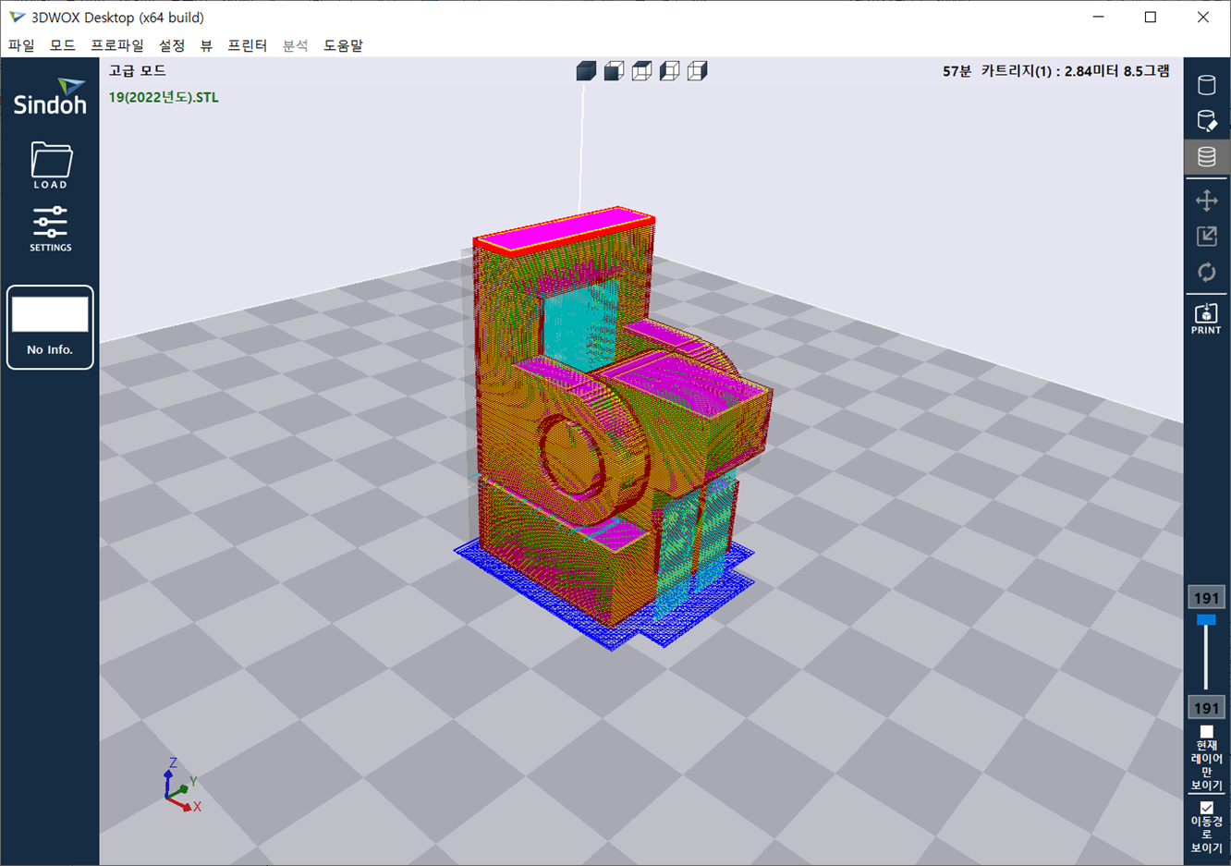Activate the Rotate tool icon
Image resolution: width=1231 pixels, height=866 pixels.
[x=1206, y=273]
